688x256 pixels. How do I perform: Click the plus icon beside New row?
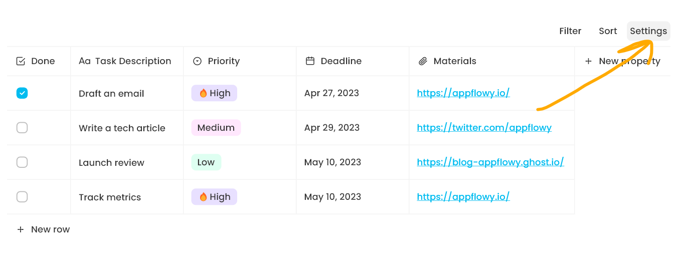pos(21,229)
